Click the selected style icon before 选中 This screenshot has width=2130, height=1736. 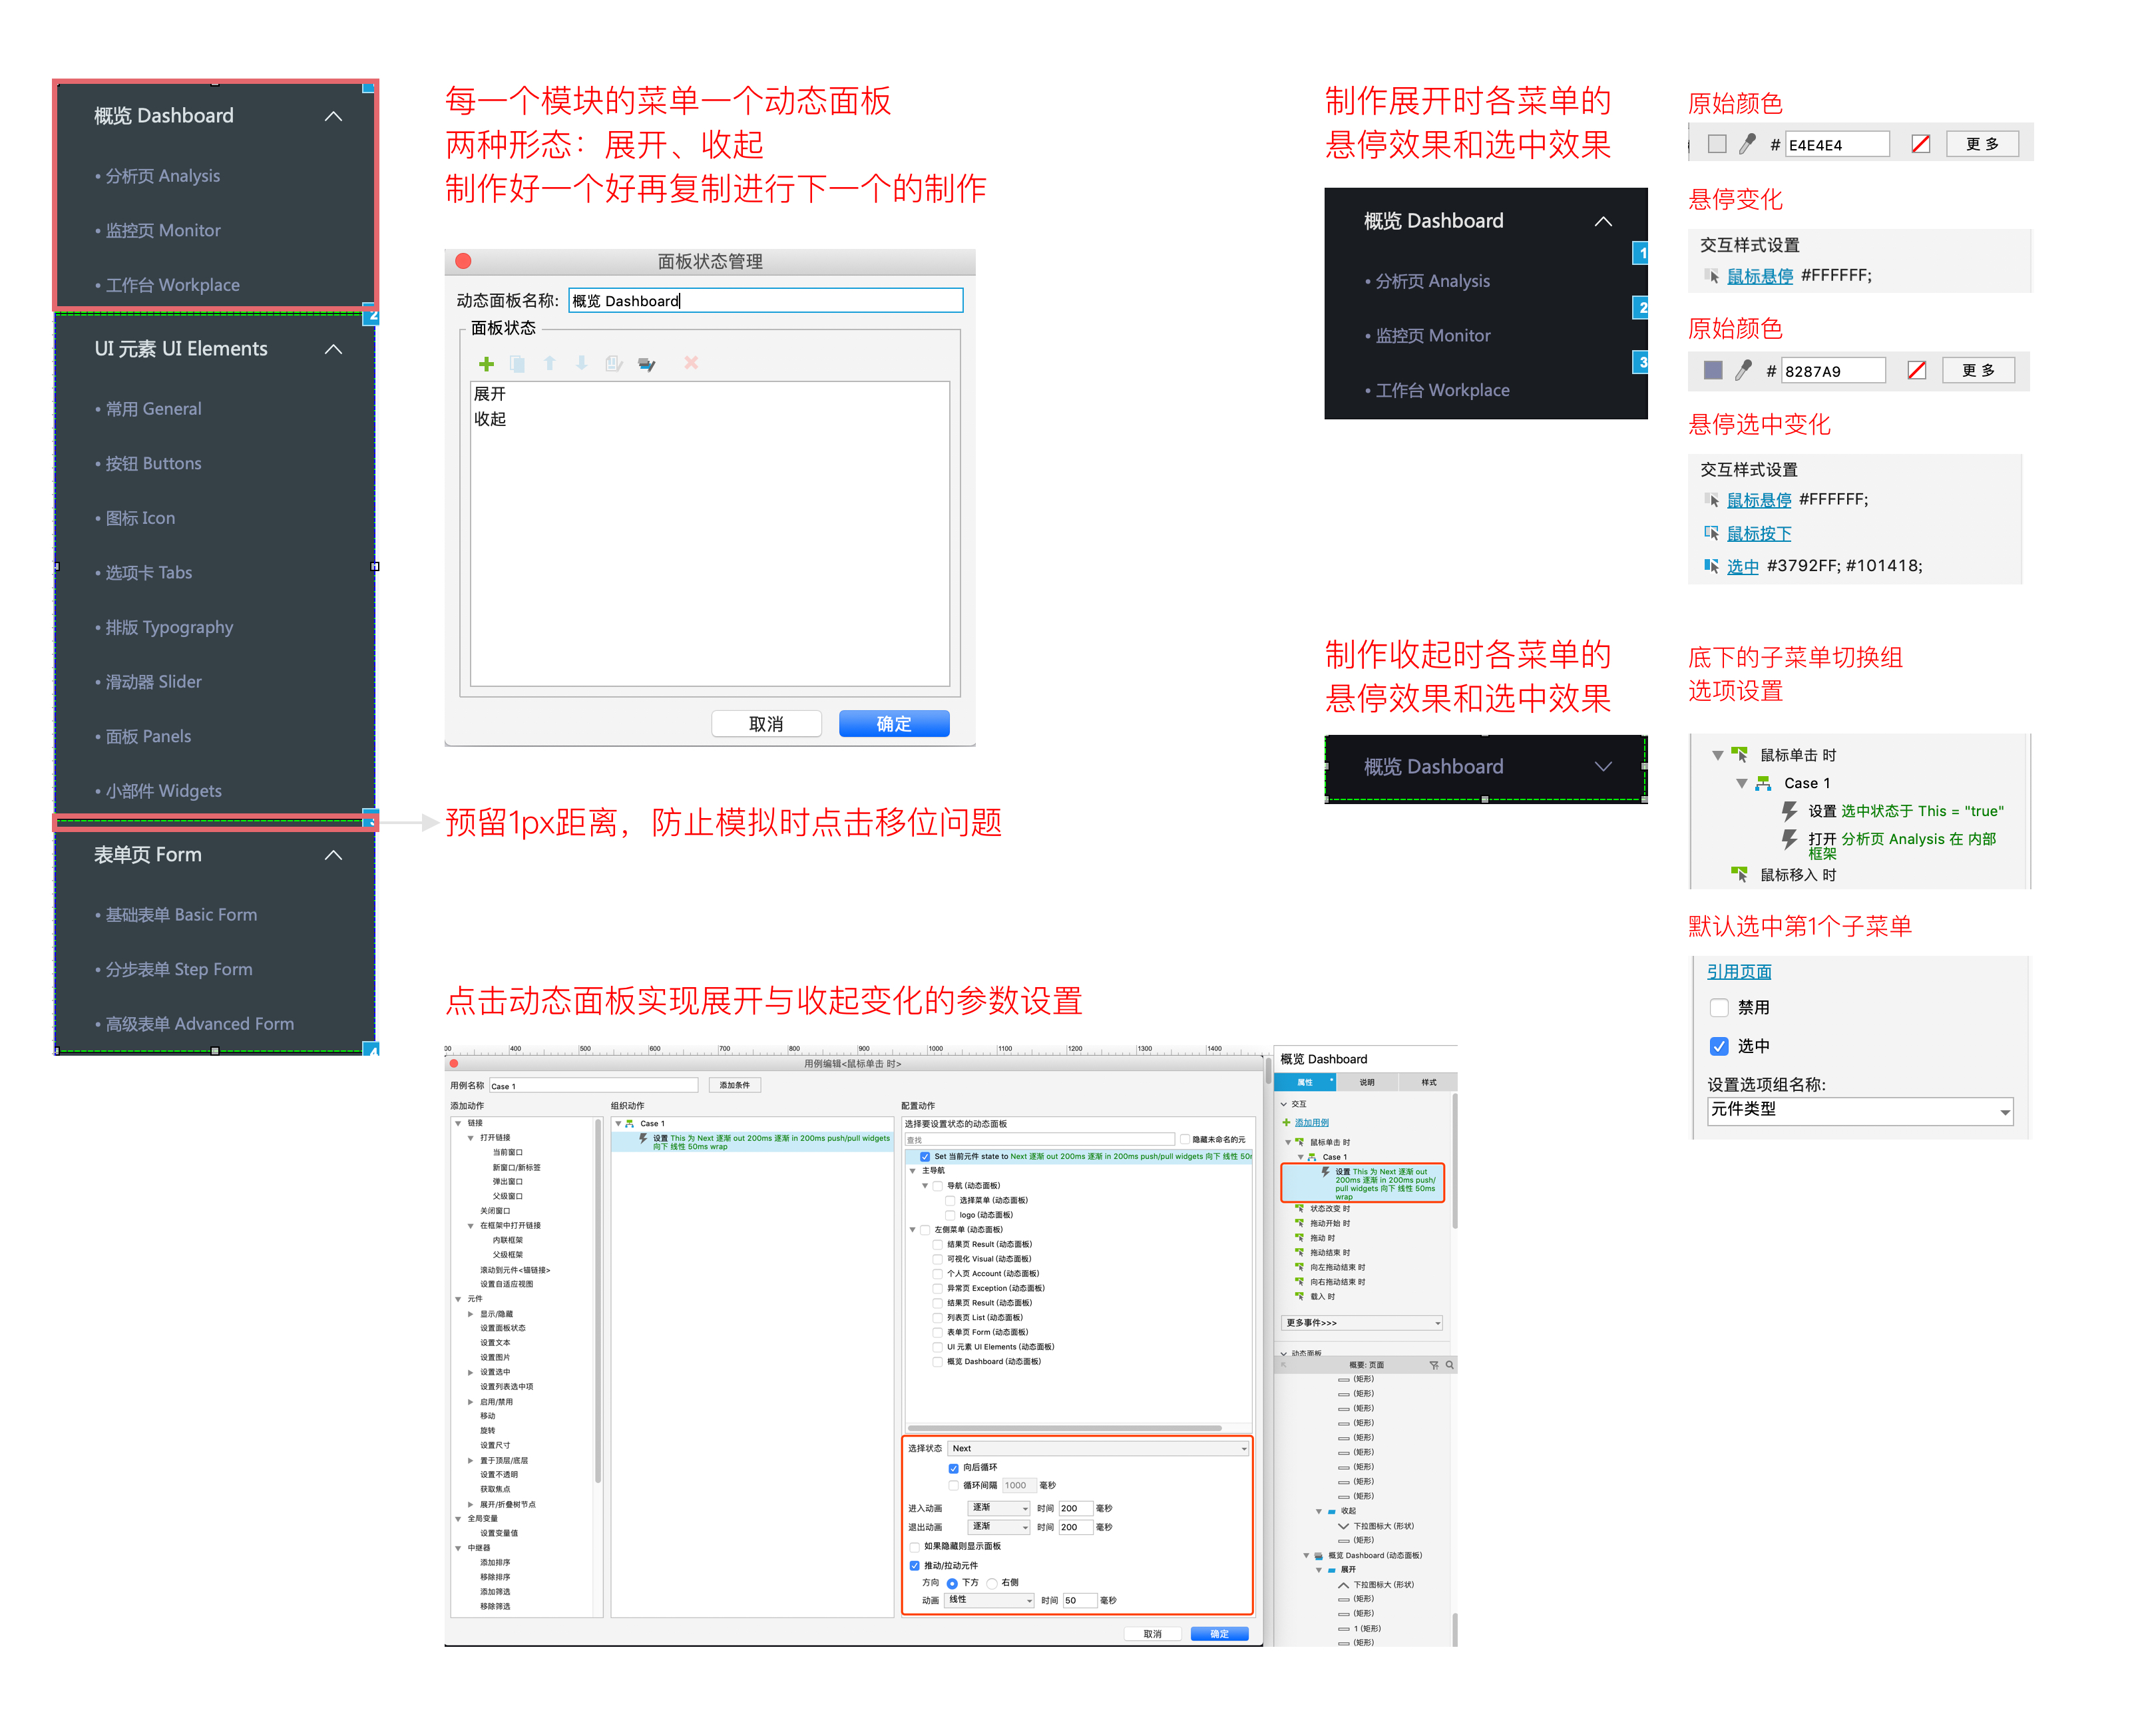(1711, 566)
